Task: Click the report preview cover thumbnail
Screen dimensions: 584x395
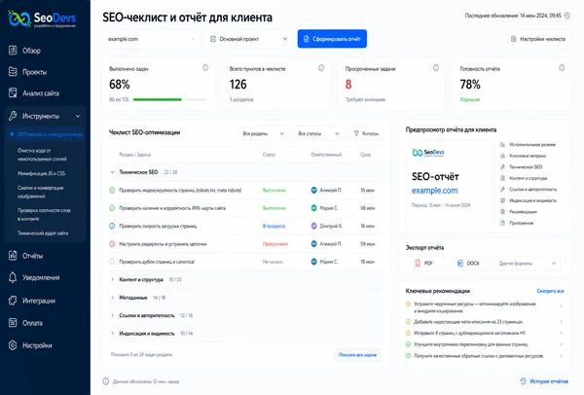Action: click(450, 184)
